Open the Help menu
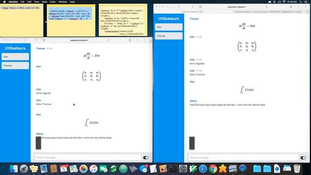311x175 pixels. [72, 2]
